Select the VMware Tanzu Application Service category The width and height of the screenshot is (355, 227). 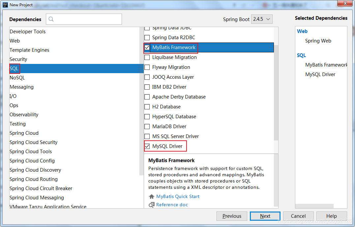[74, 206]
